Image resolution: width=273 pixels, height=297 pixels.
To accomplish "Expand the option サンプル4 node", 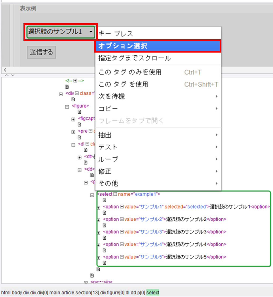I will 99,245.
